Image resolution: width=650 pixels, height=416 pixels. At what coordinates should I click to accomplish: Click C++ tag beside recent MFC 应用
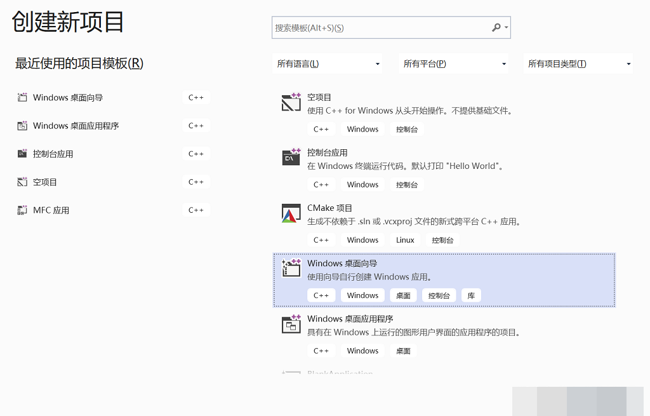[196, 210]
